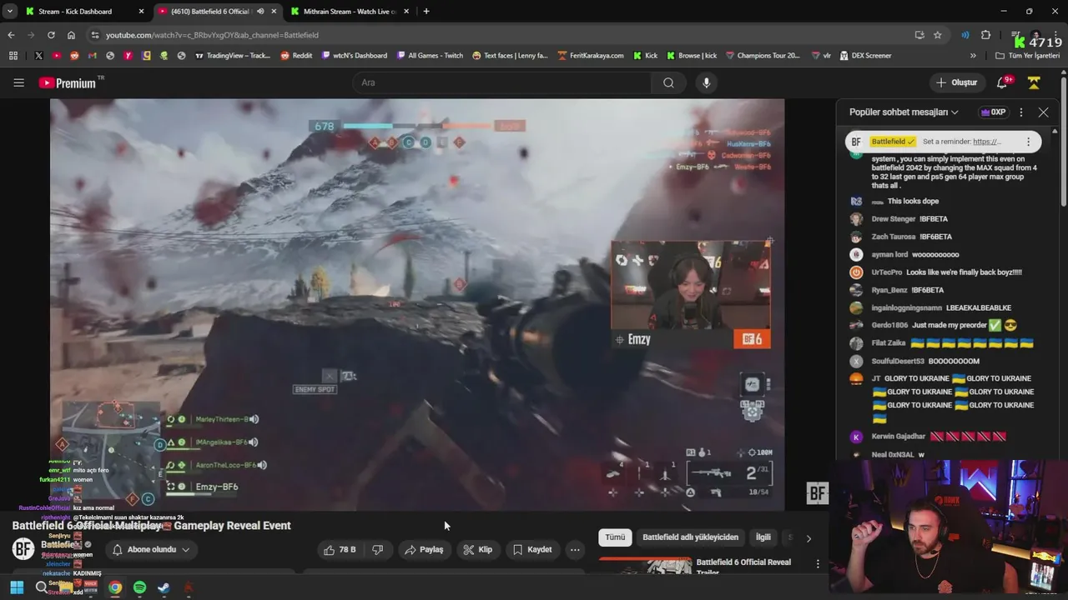1068x600 pixels.
Task: Open Battlefield 6 Official Reveal Trailer thumbnail
Action: pyautogui.click(x=645, y=566)
